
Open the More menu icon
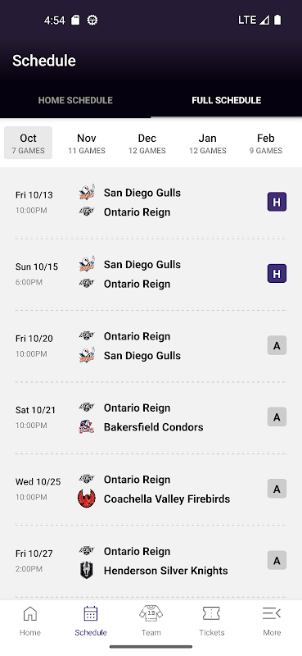coord(272,613)
